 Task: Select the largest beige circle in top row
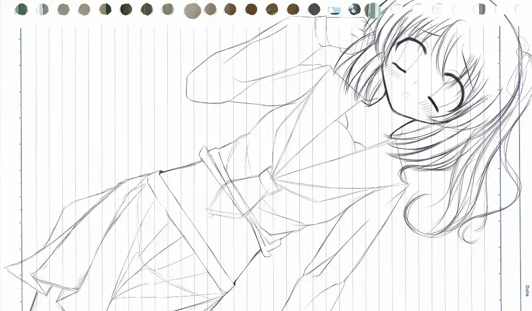click(192, 10)
